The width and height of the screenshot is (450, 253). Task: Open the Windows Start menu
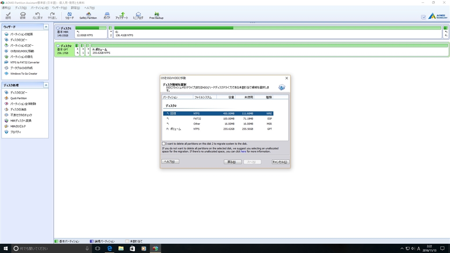click(5, 249)
